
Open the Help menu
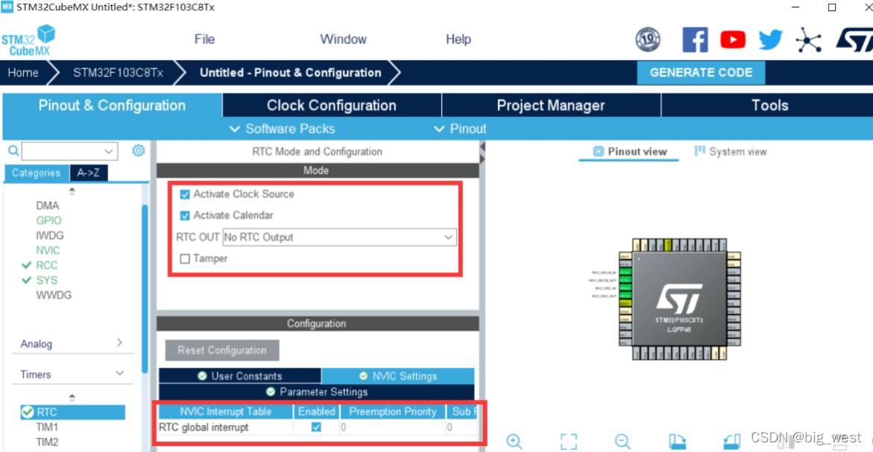(x=458, y=39)
